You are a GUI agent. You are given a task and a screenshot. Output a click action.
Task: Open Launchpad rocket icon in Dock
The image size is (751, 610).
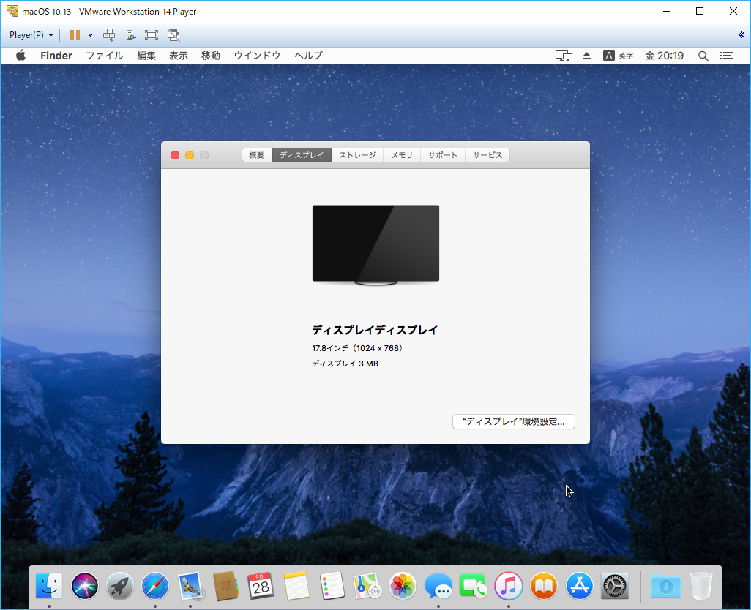click(120, 586)
